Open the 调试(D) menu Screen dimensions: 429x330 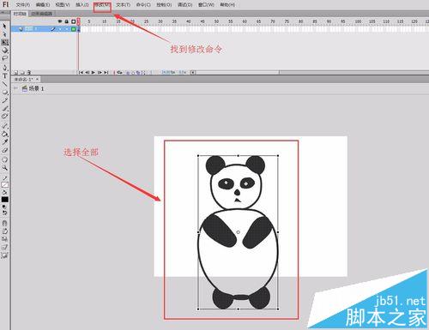pos(184,5)
